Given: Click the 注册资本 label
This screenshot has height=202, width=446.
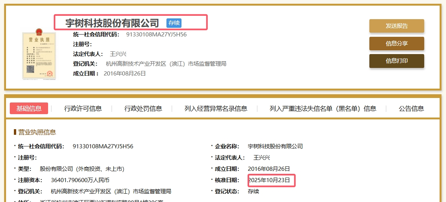Looking at the screenshot, I should pos(30,180).
